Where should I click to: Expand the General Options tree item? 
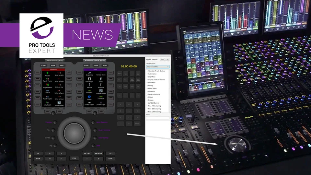click(154, 94)
